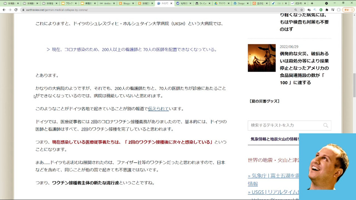Click the bold text ワクチン接種者主体の新たな流行波
The width and height of the screenshot is (356, 200).
pyautogui.click(x=85, y=183)
